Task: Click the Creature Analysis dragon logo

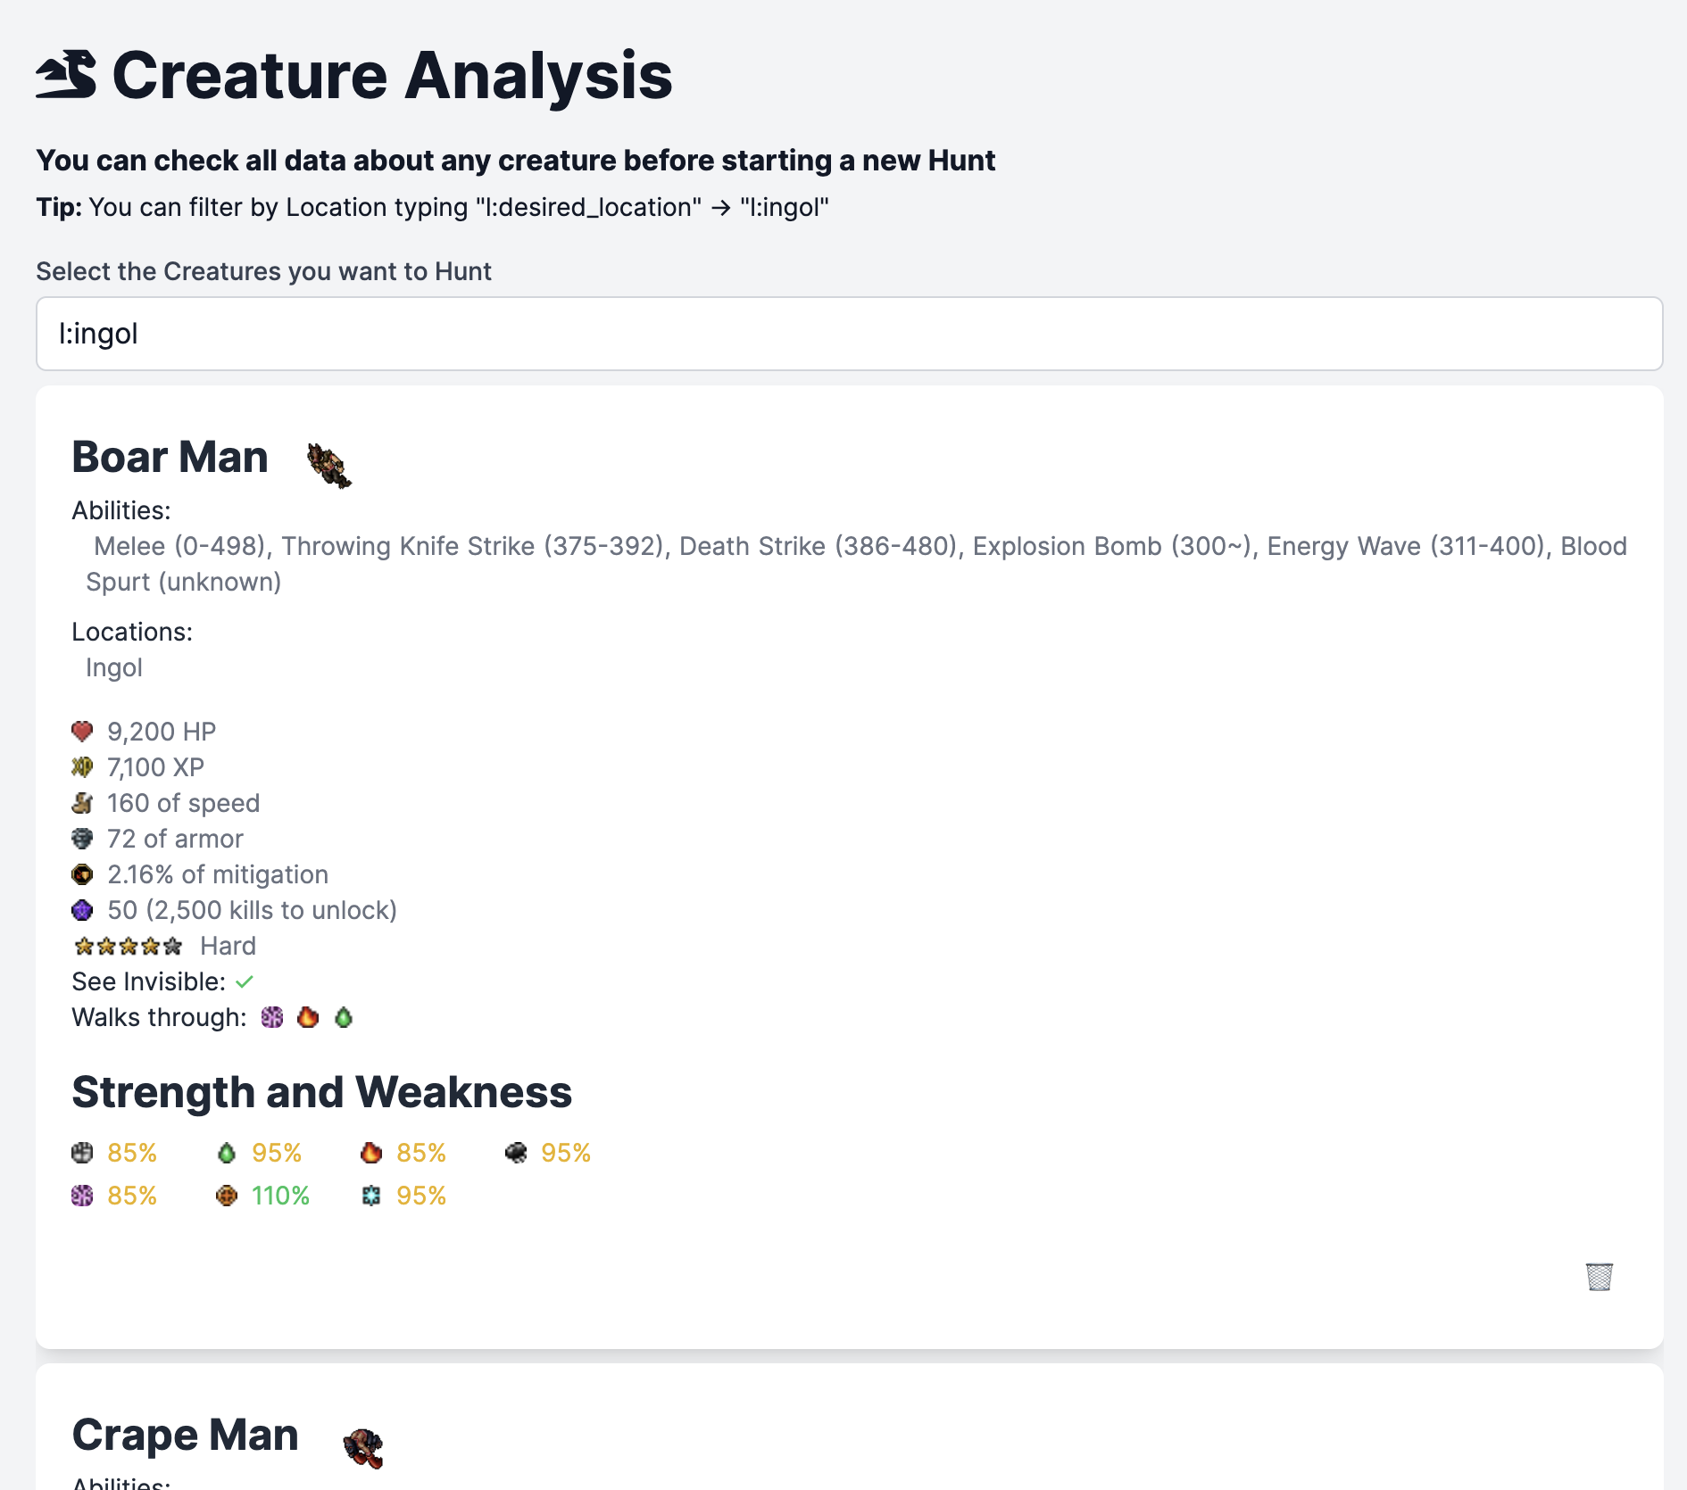Action: (67, 75)
